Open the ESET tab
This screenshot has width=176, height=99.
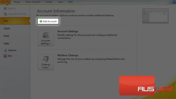[71, 2]
